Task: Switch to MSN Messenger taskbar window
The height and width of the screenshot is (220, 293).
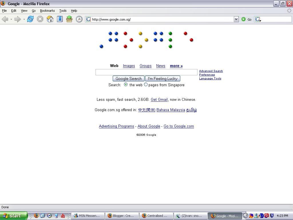Action: 88,216
